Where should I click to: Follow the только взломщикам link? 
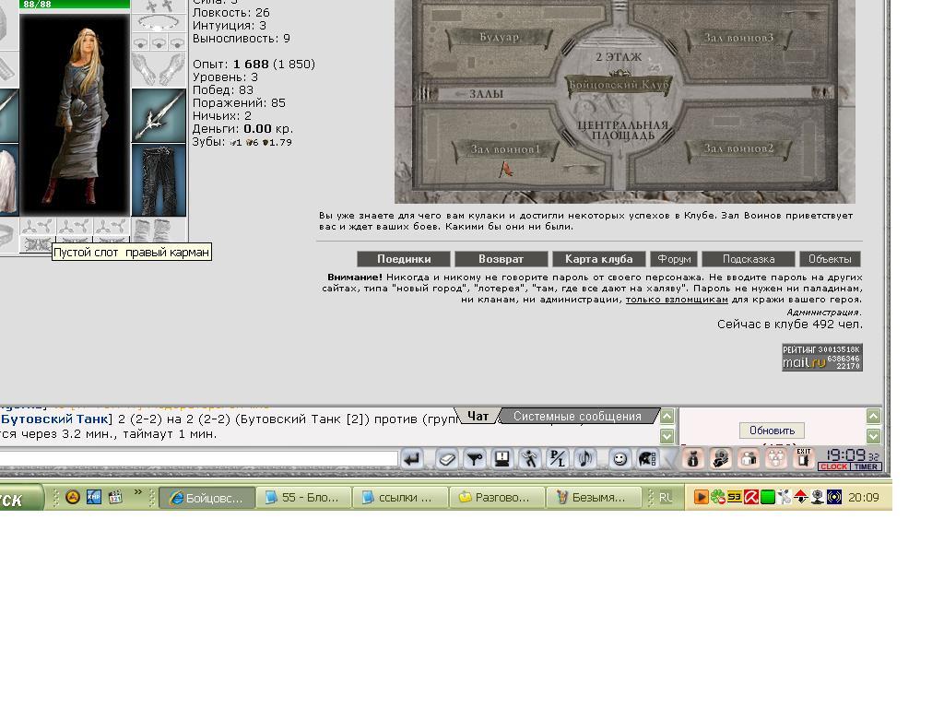tap(677, 300)
